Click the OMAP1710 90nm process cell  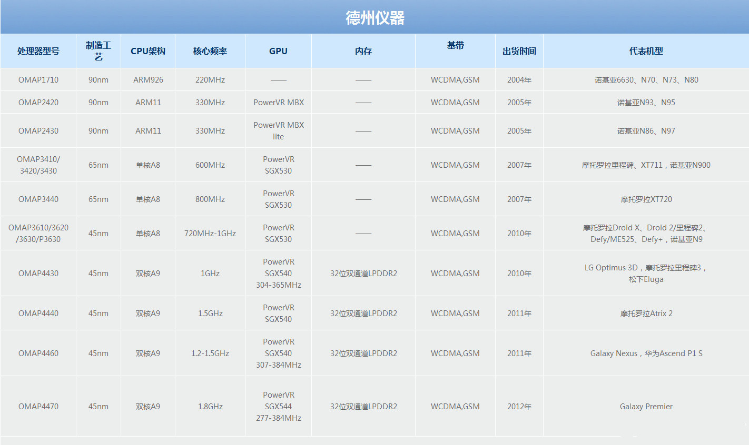tap(98, 80)
